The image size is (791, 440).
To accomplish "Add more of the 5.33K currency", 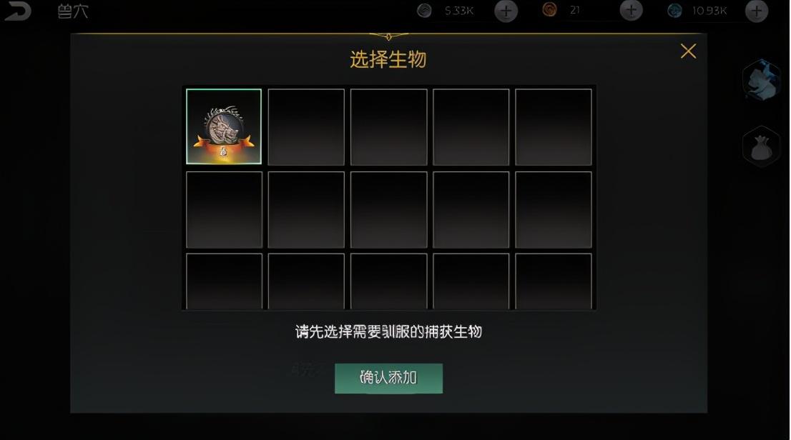I will pos(506,11).
